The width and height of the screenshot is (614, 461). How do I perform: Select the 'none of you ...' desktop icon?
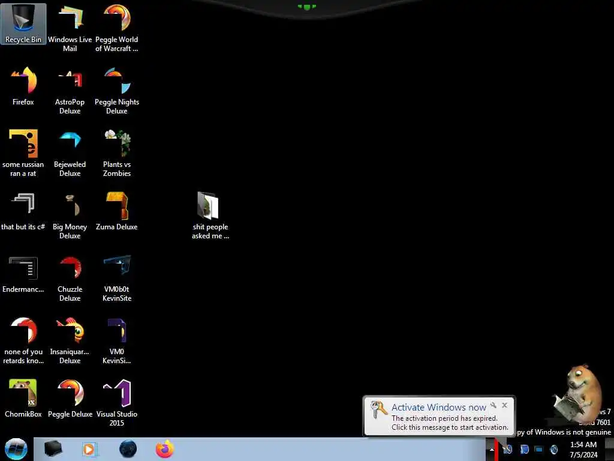[x=23, y=340]
